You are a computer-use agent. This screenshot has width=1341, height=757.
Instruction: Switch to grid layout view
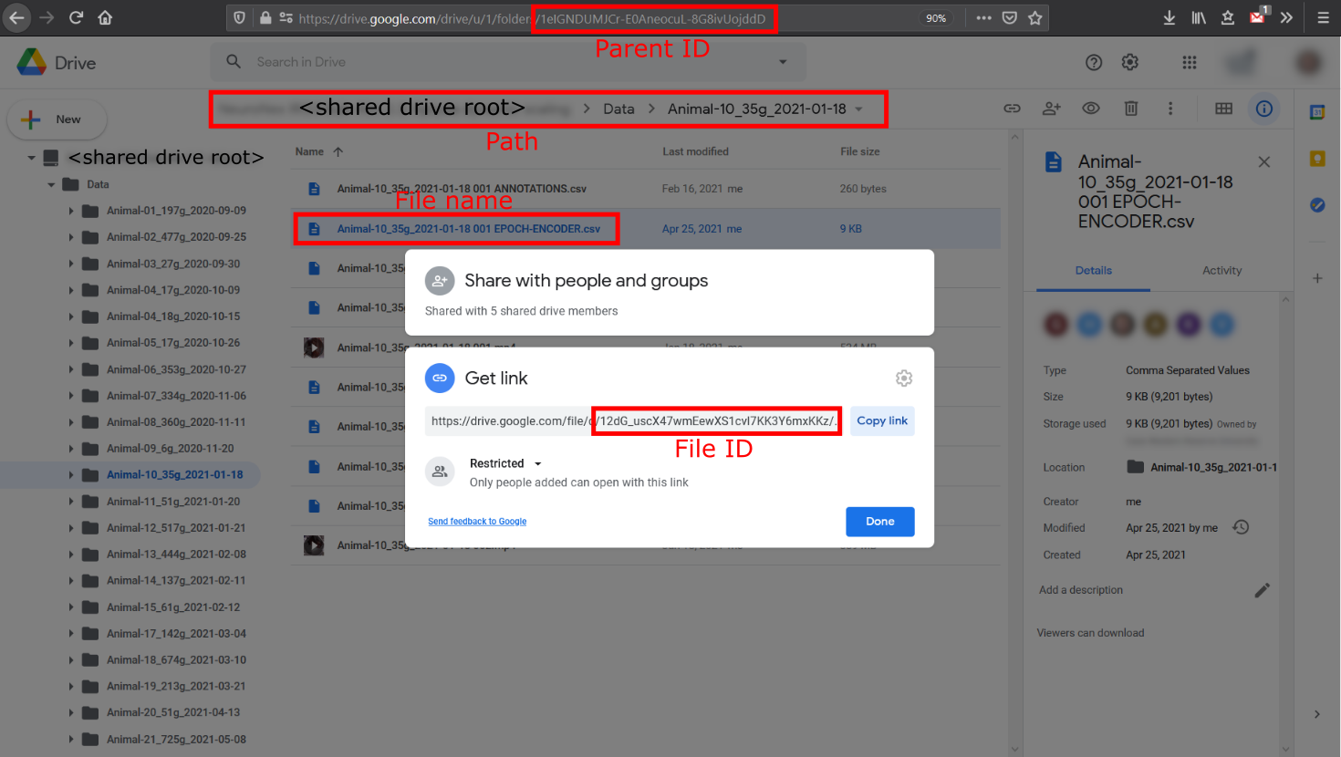(1224, 109)
